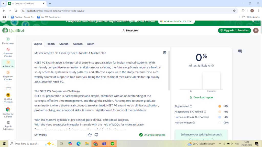This screenshot has height=147, width=262.
Task: Expand the More options in sidebar
Action: click(x=8, y=85)
